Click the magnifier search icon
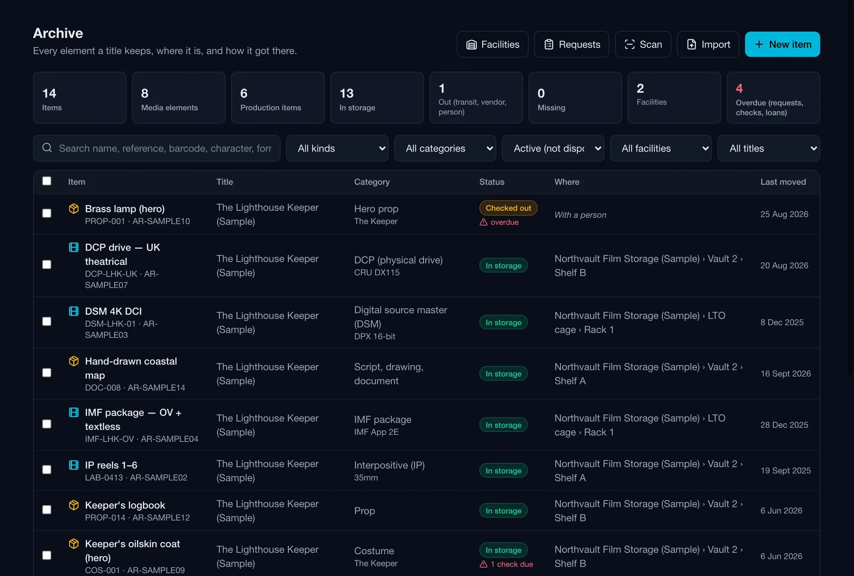Viewport: 854px width, 576px height. click(x=47, y=148)
